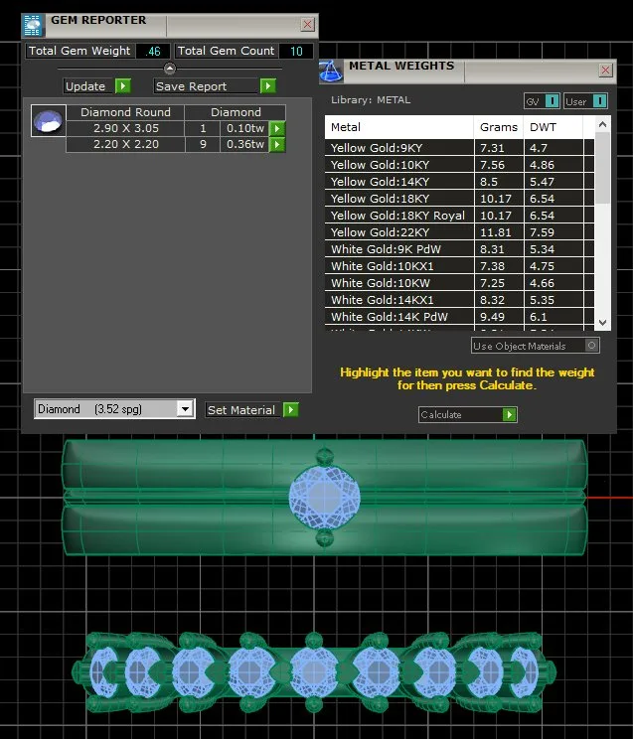Select the White Gold:14K PdW row

(x=459, y=317)
